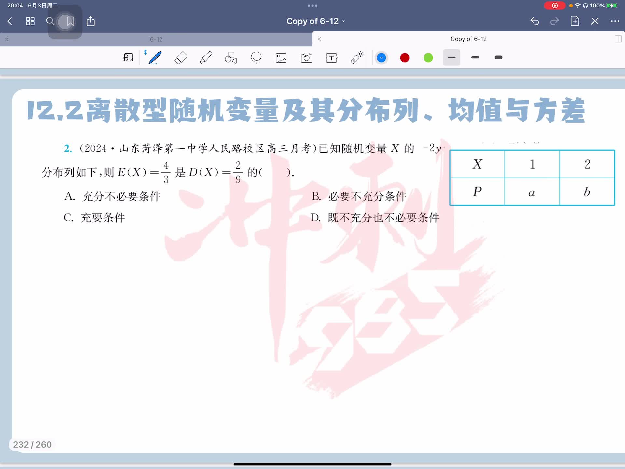This screenshot has height=469, width=625.
Task: Toggle the page bookmark
Action: pyautogui.click(x=70, y=21)
